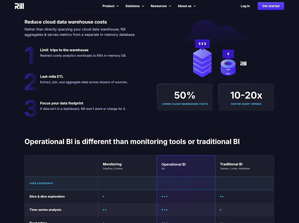Click the $$$ price tag icon
The width and height of the screenshot is (299, 223).
202,44
